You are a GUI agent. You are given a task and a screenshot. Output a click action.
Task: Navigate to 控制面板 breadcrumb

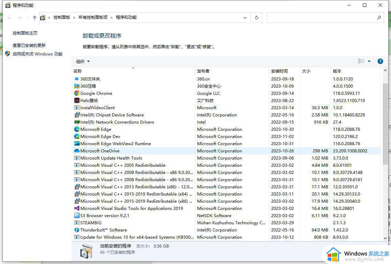[61, 17]
